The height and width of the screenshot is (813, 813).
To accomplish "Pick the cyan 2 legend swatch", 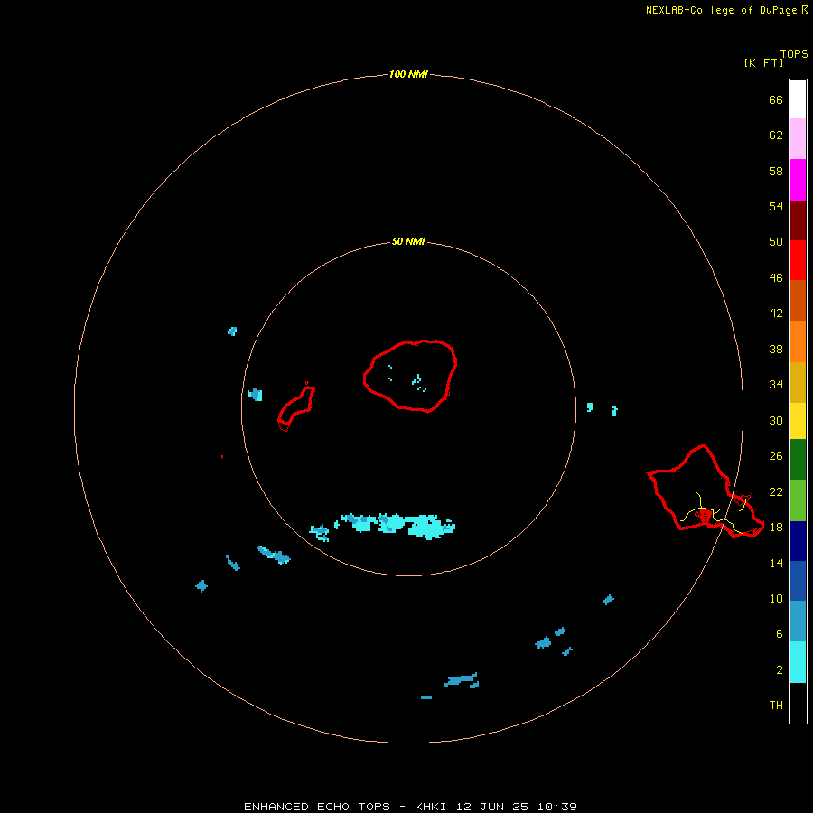I will 798,662.
